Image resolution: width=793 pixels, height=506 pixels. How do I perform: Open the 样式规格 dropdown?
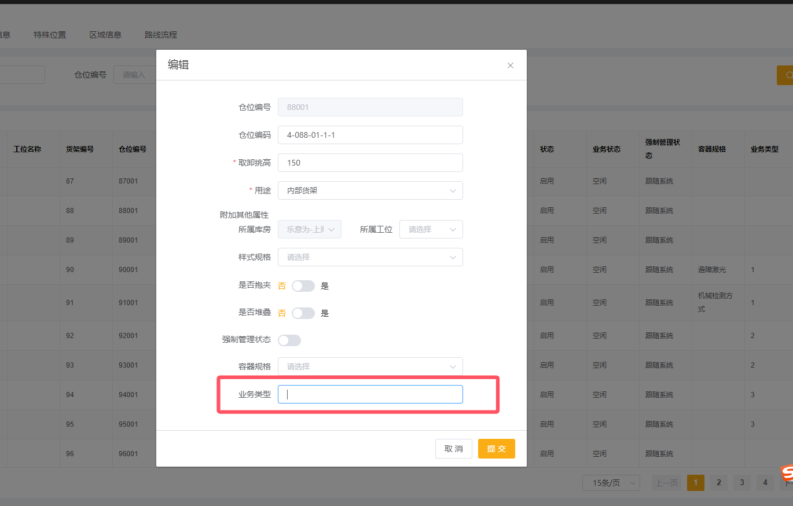pyautogui.click(x=370, y=257)
